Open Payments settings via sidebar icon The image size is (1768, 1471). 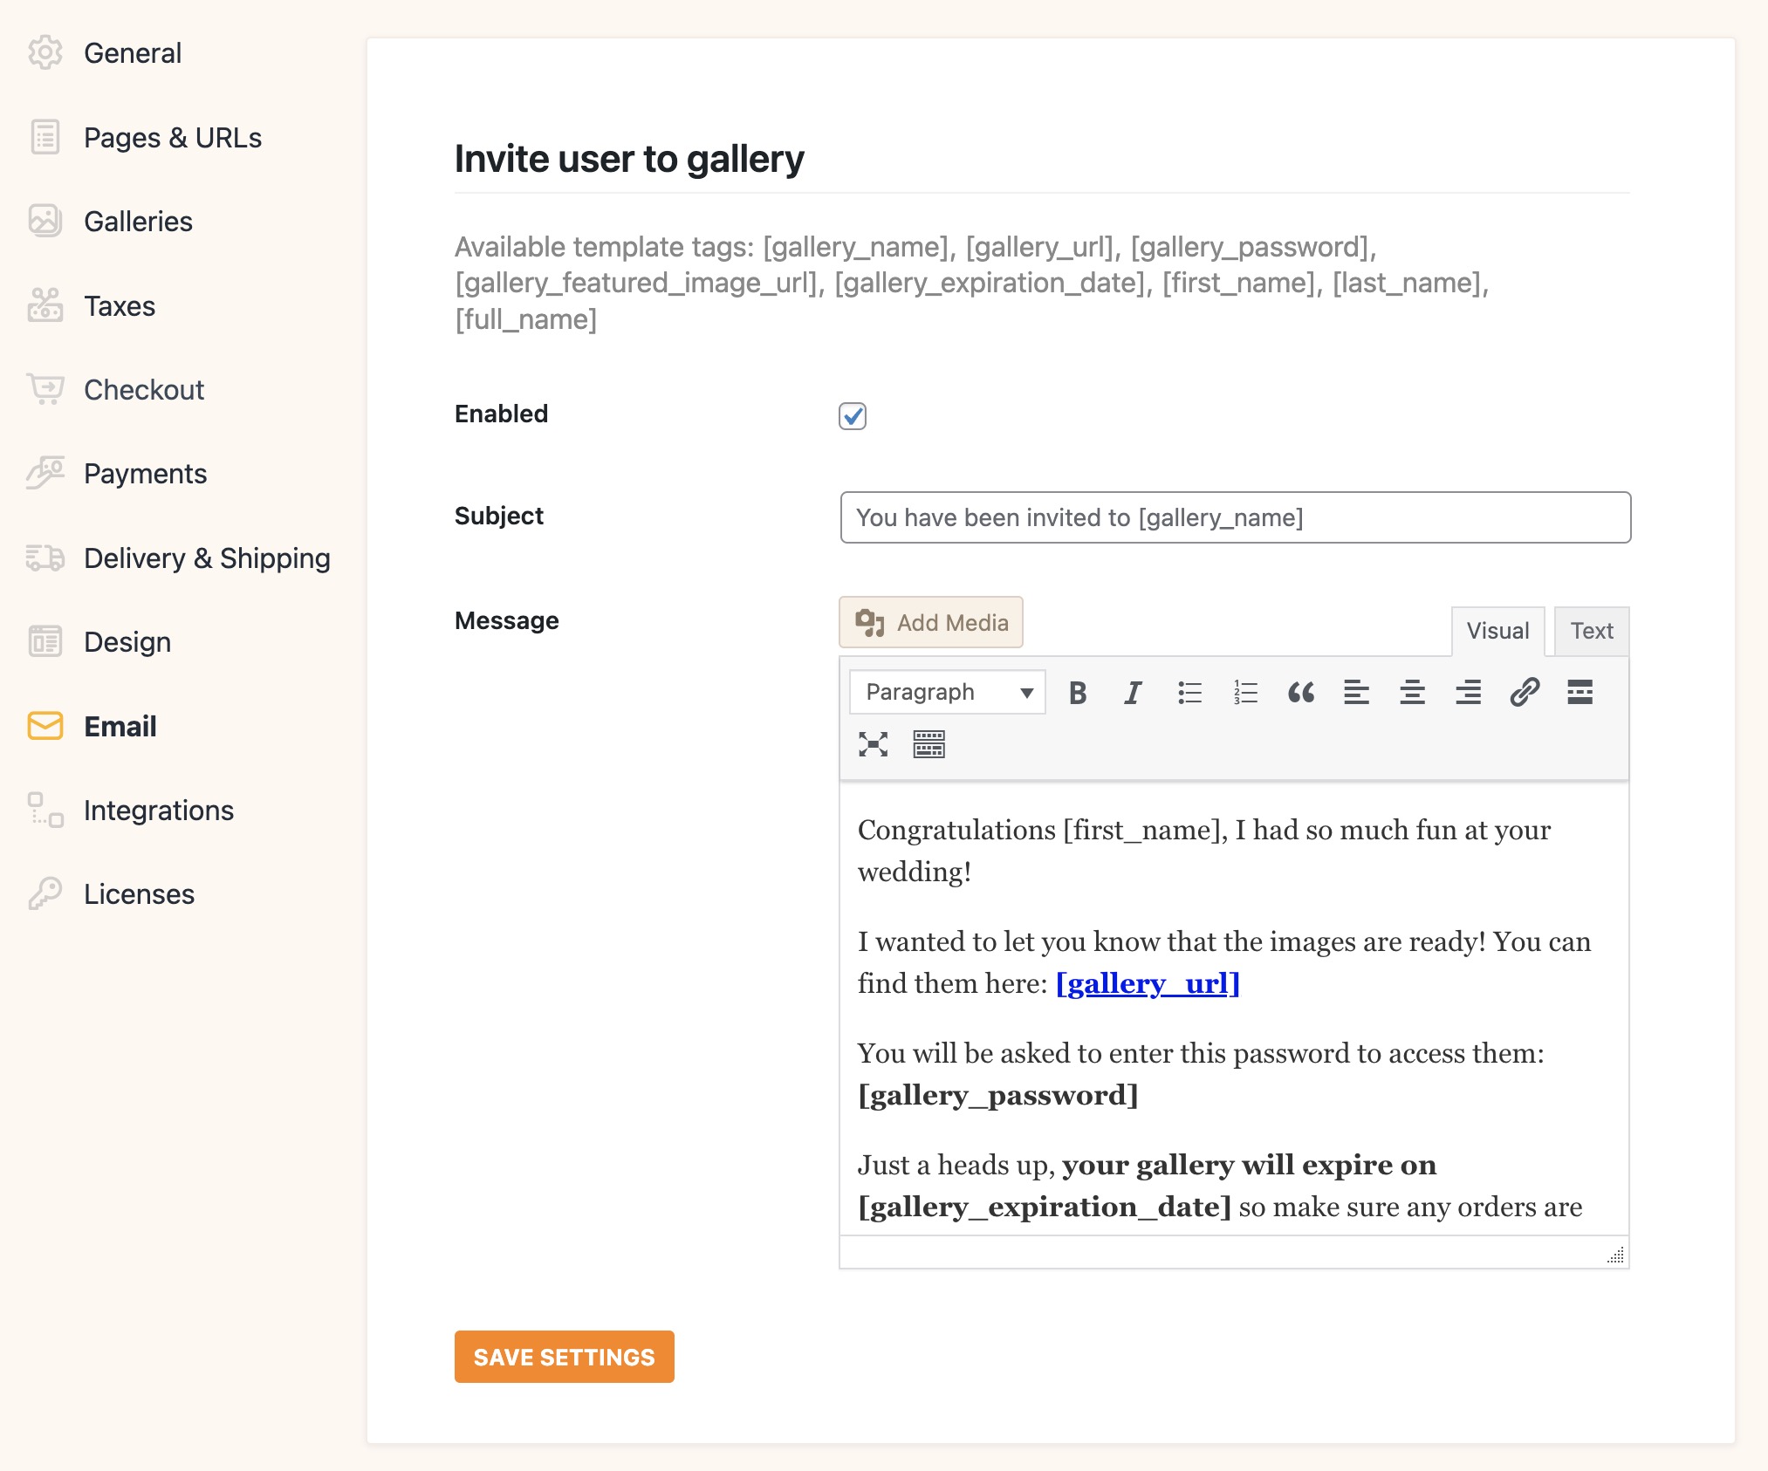45,473
